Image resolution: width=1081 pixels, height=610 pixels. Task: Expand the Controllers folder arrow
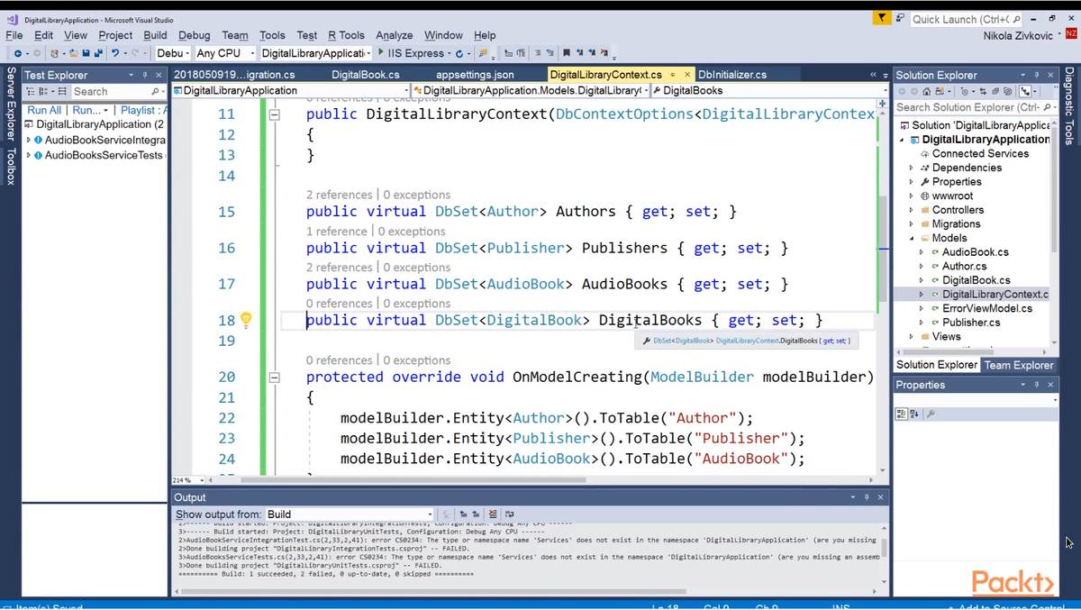912,210
